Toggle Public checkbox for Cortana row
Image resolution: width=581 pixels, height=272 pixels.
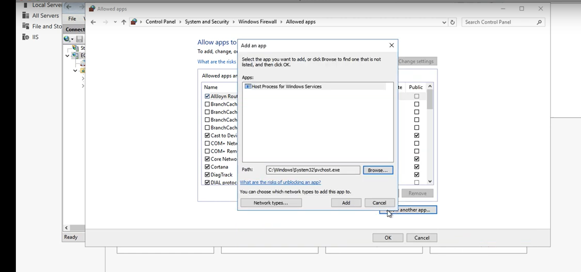tap(417, 167)
